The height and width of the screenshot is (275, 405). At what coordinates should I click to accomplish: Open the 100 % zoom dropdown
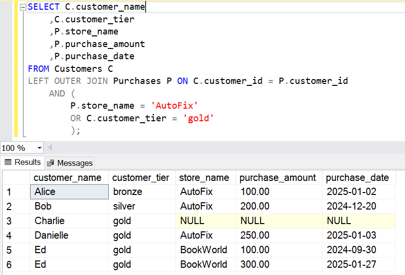(39, 148)
